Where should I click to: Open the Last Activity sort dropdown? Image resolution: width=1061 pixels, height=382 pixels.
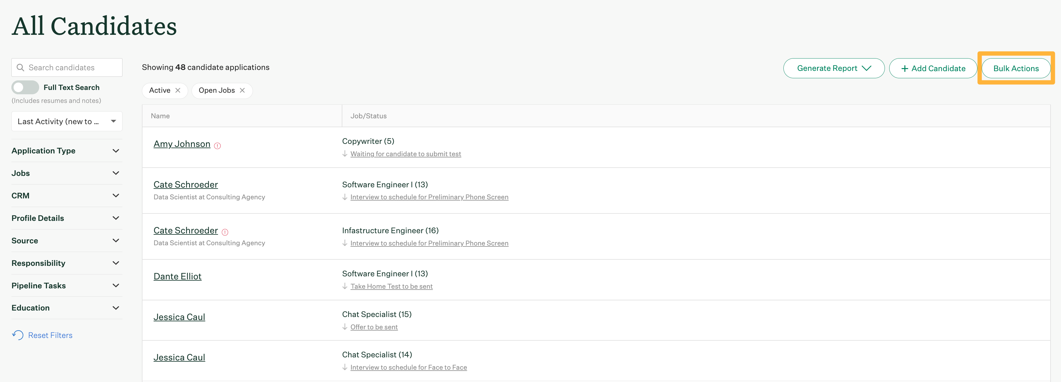(x=67, y=121)
